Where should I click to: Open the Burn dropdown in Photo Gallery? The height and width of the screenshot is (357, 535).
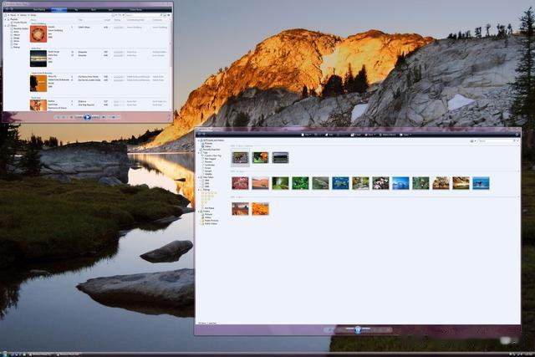point(369,135)
